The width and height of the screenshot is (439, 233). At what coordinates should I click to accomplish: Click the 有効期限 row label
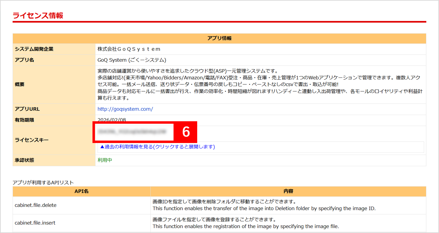point(24,120)
